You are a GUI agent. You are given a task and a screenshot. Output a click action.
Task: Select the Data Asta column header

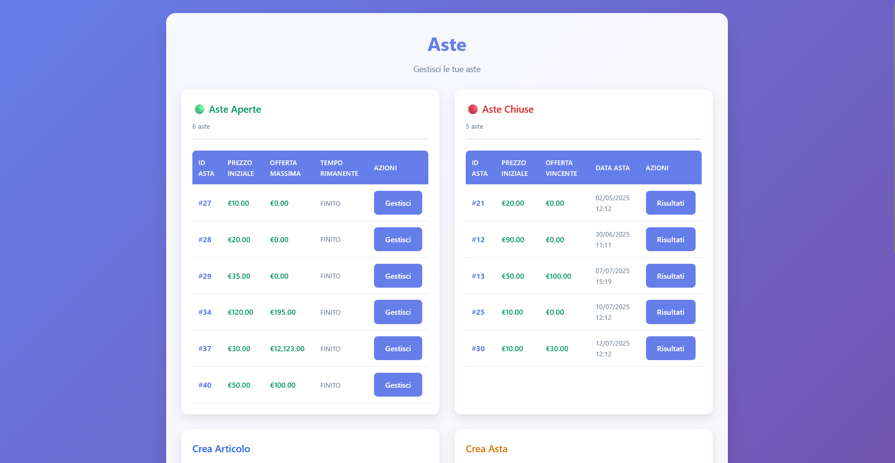[612, 168]
